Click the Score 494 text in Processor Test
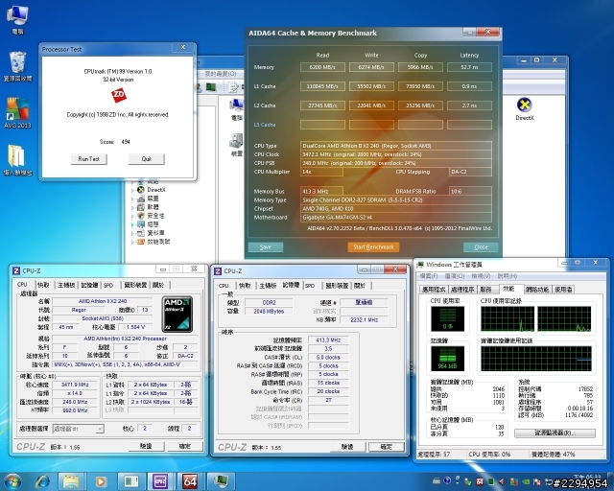 (115, 142)
